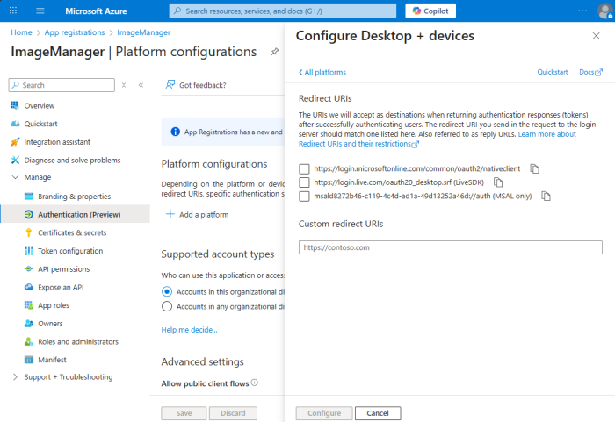Enable the MSAL only redirect URI checkbox
The image size is (615, 422).
(x=304, y=197)
